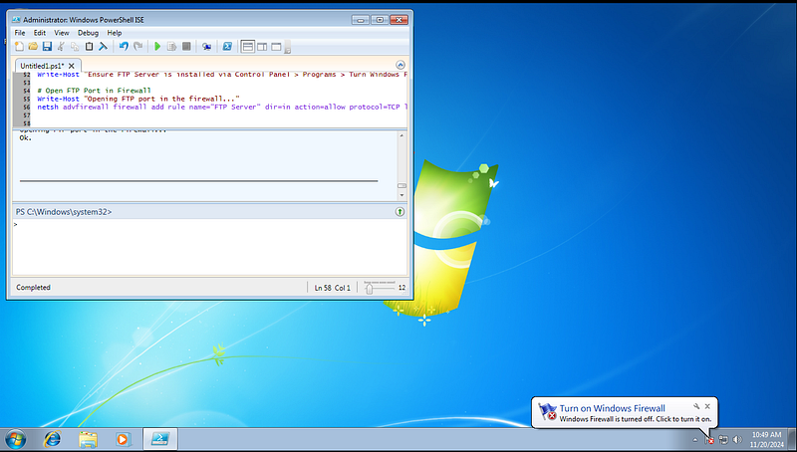Viewport: 797px width, 452px height.
Task: Cut selection using the scissors icon
Action: tap(61, 47)
